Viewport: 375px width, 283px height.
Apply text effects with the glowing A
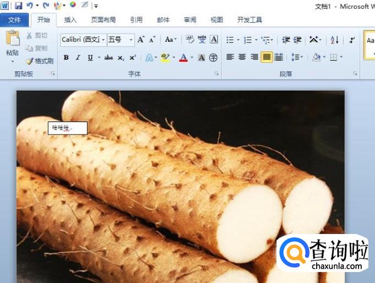click(149, 58)
